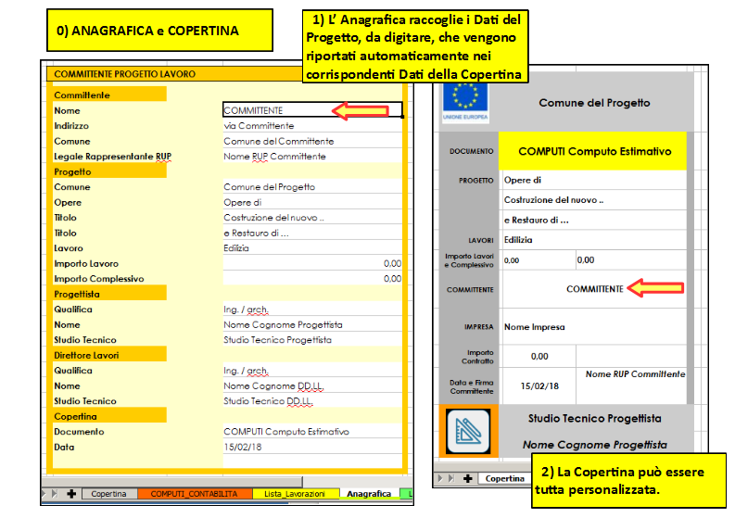Click 'Comune del Progetto' title on Copertina sheet

pyautogui.click(x=594, y=103)
